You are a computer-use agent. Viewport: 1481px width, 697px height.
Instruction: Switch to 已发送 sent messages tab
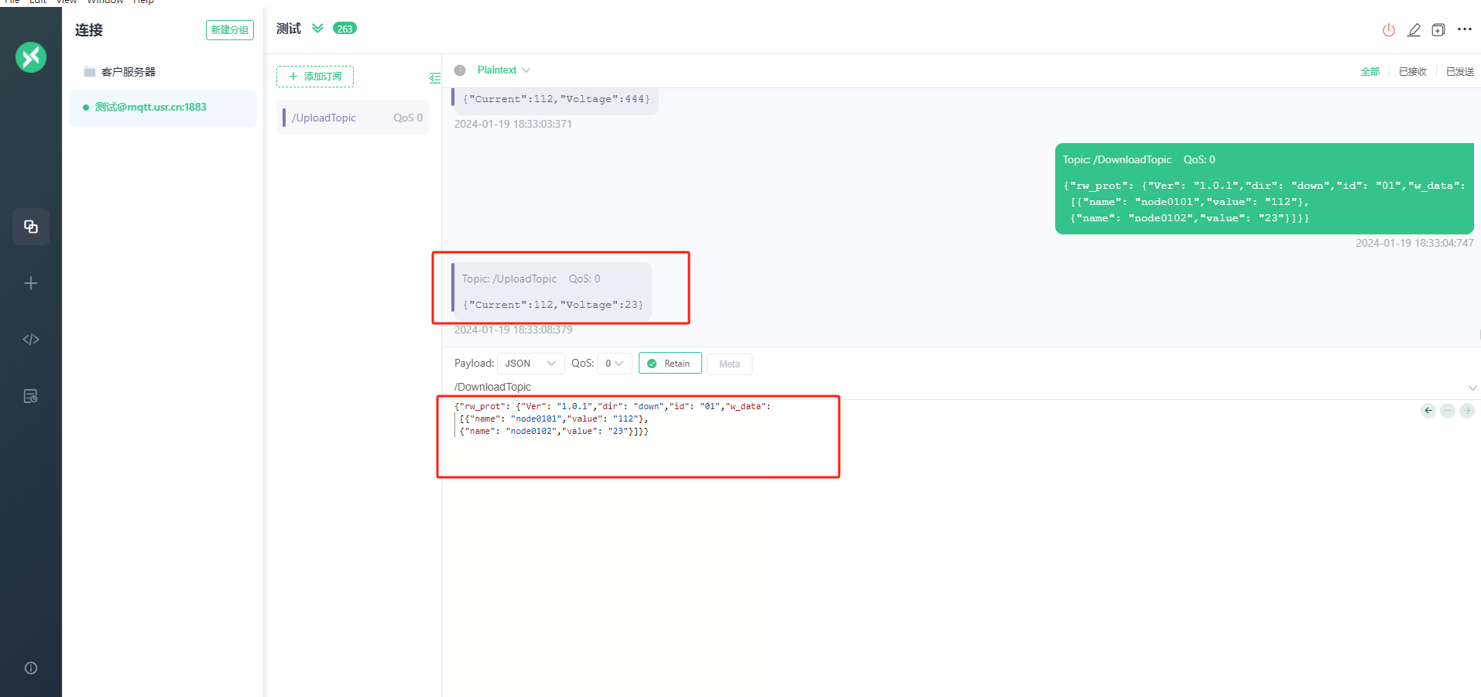tap(1459, 72)
